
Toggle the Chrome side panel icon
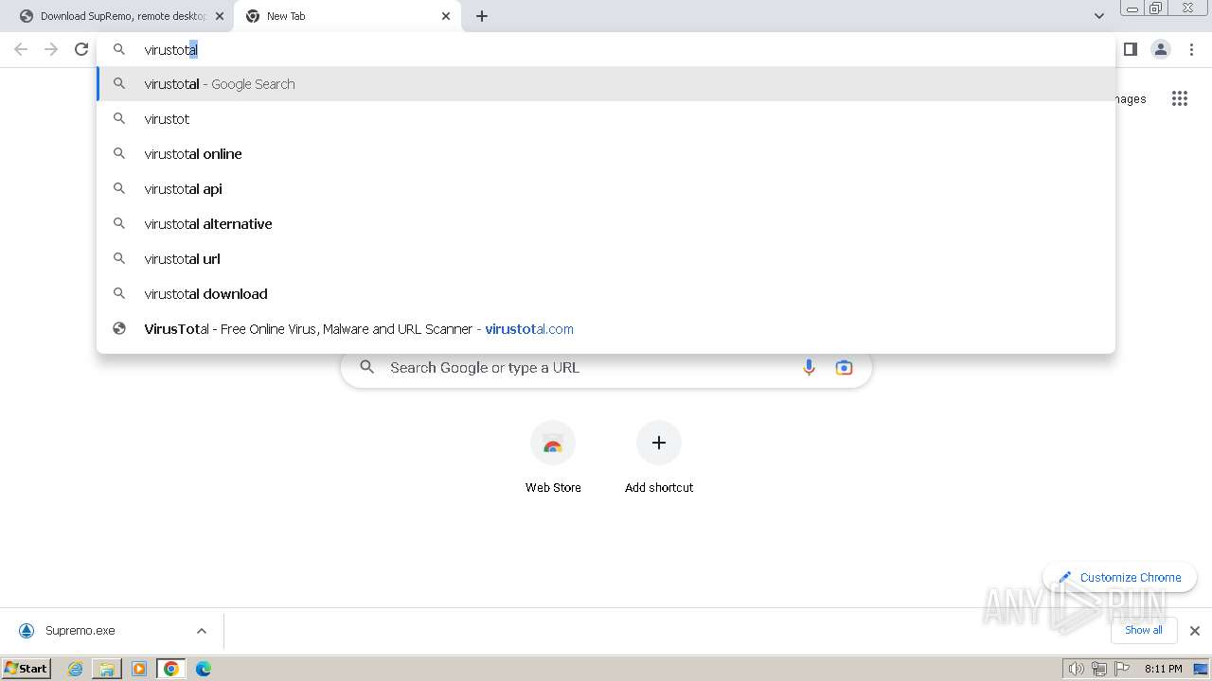(1130, 49)
